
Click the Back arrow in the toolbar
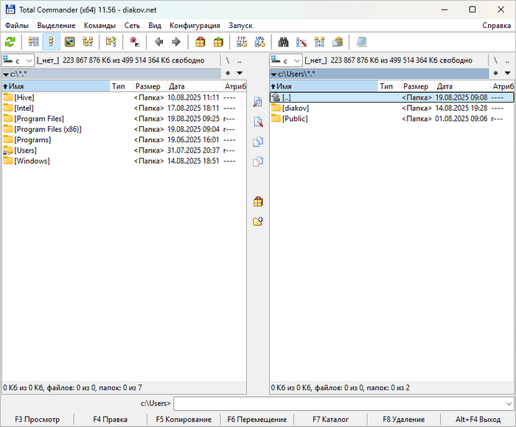tap(158, 42)
